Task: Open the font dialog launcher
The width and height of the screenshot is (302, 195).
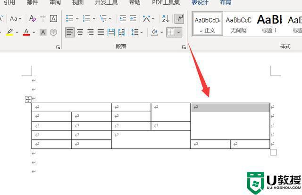Action: coord(58,47)
